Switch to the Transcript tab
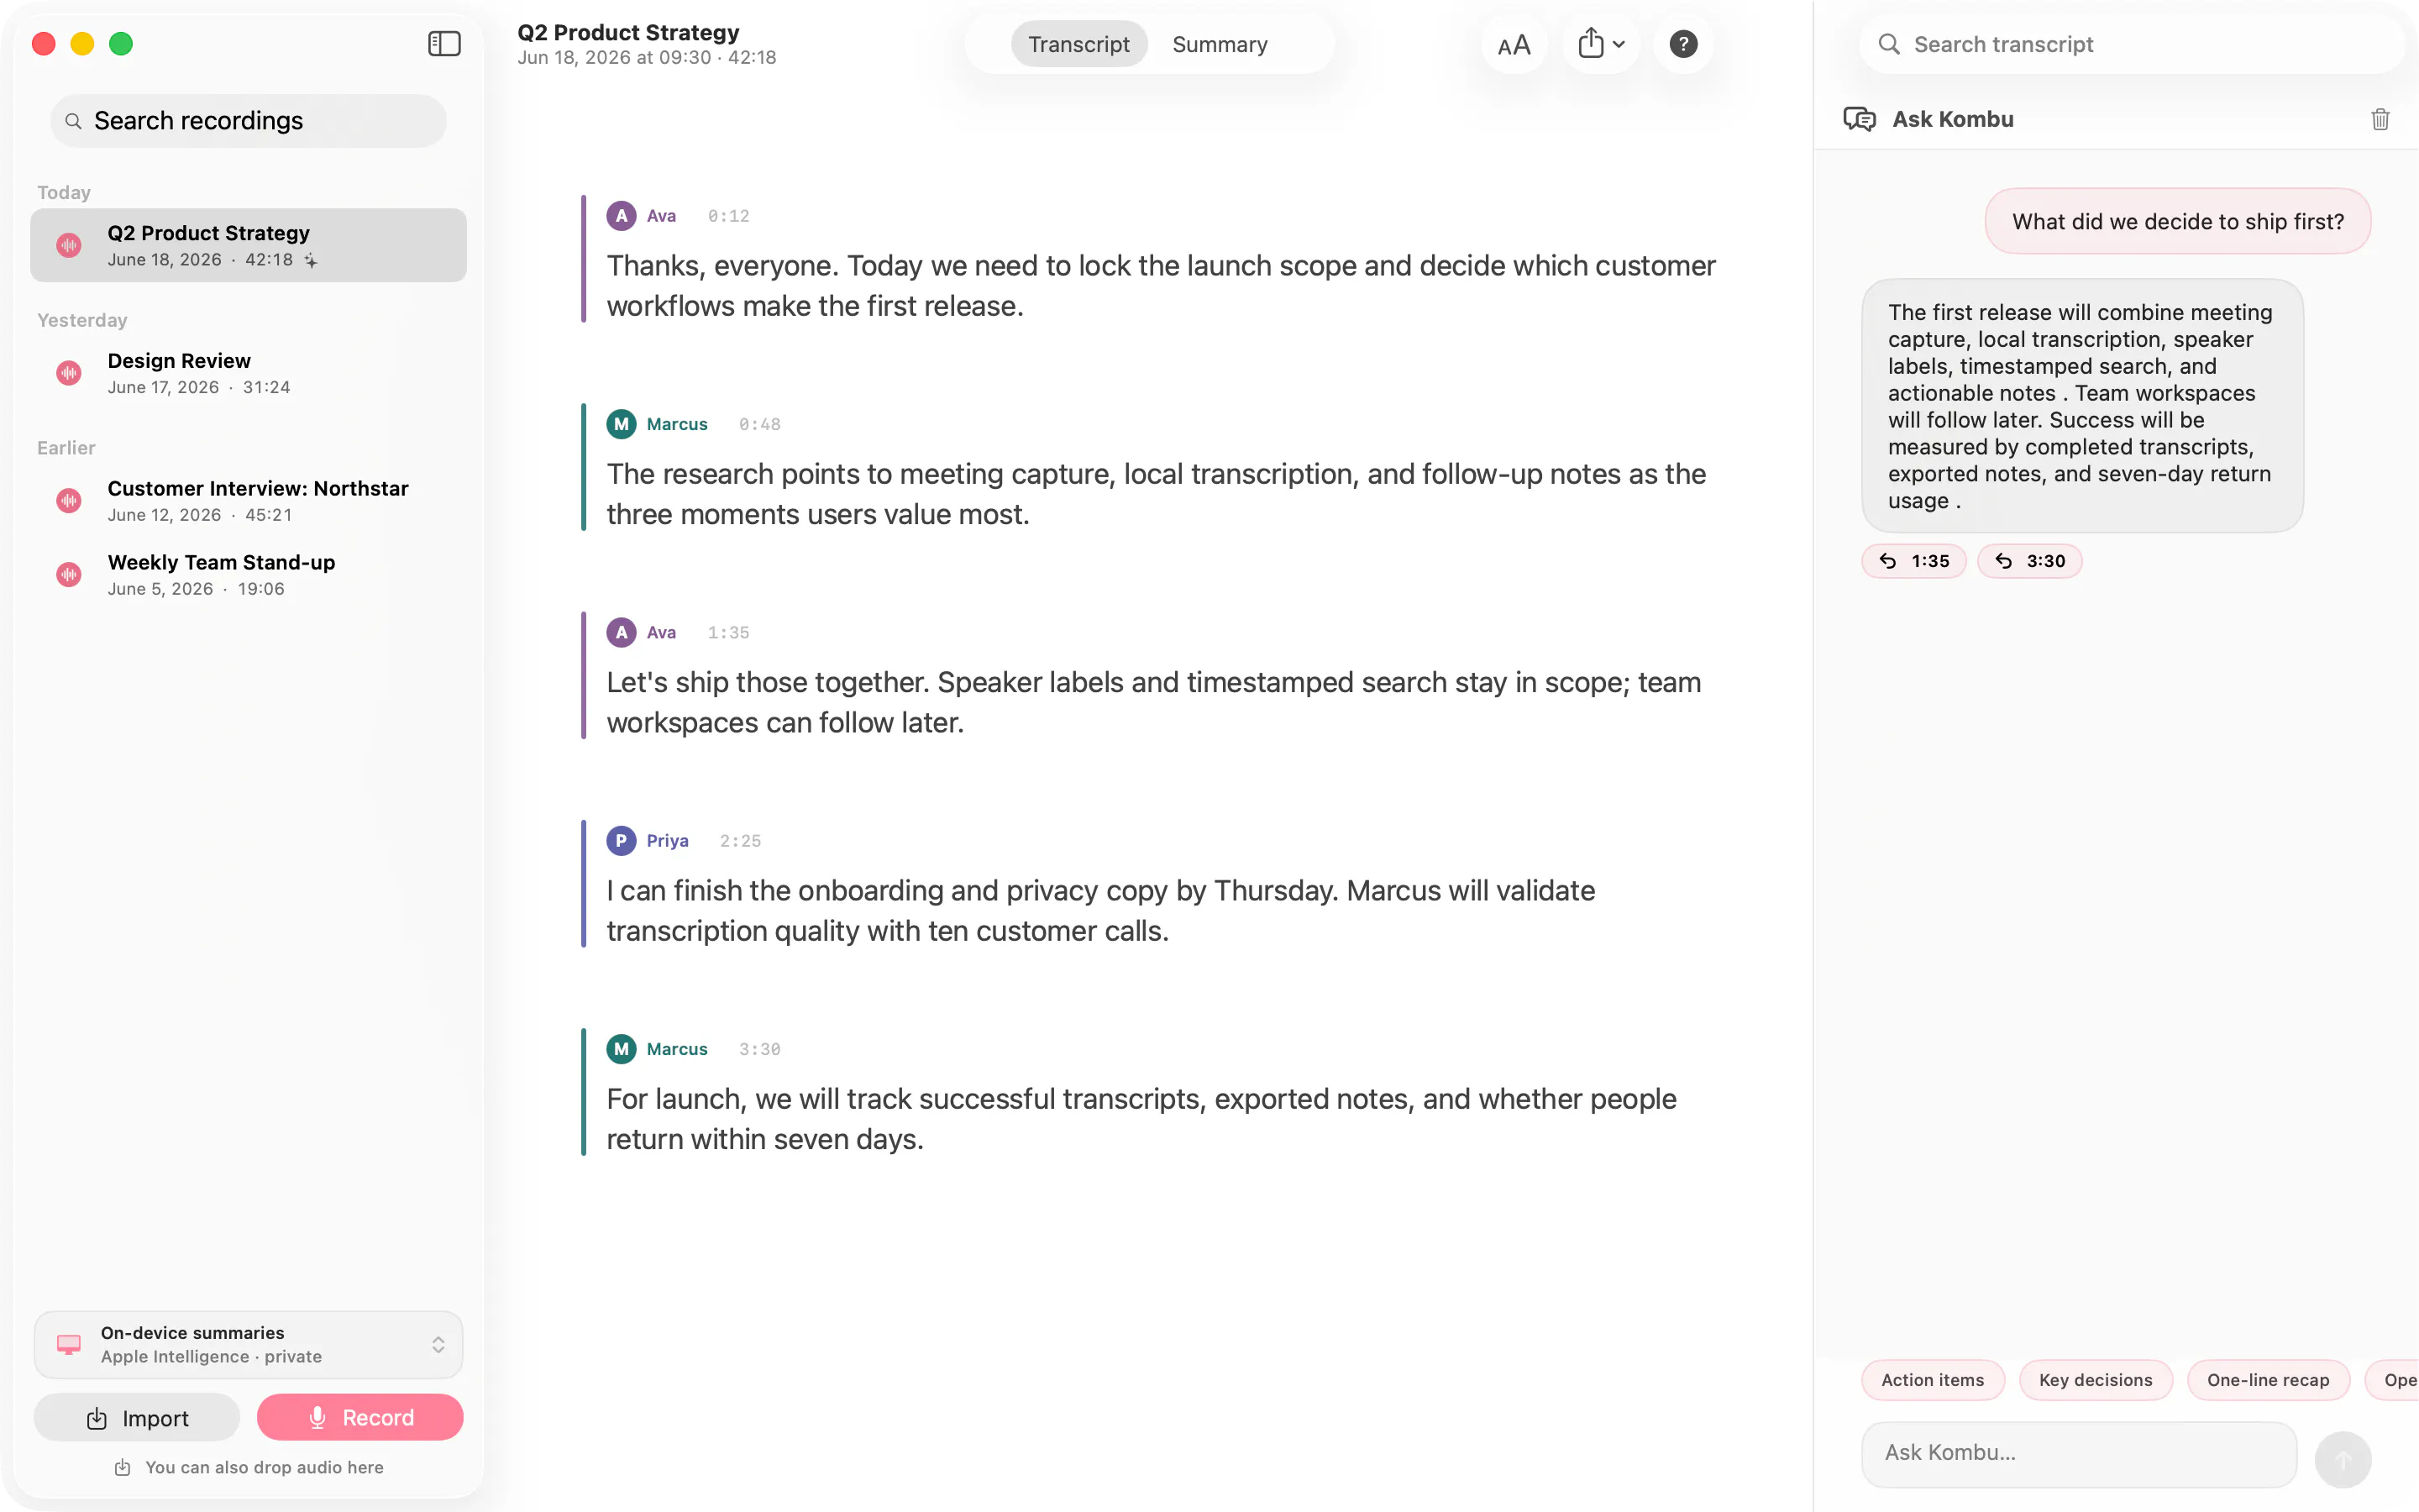Viewport: 2419px width, 1512px height. pos(1078,44)
